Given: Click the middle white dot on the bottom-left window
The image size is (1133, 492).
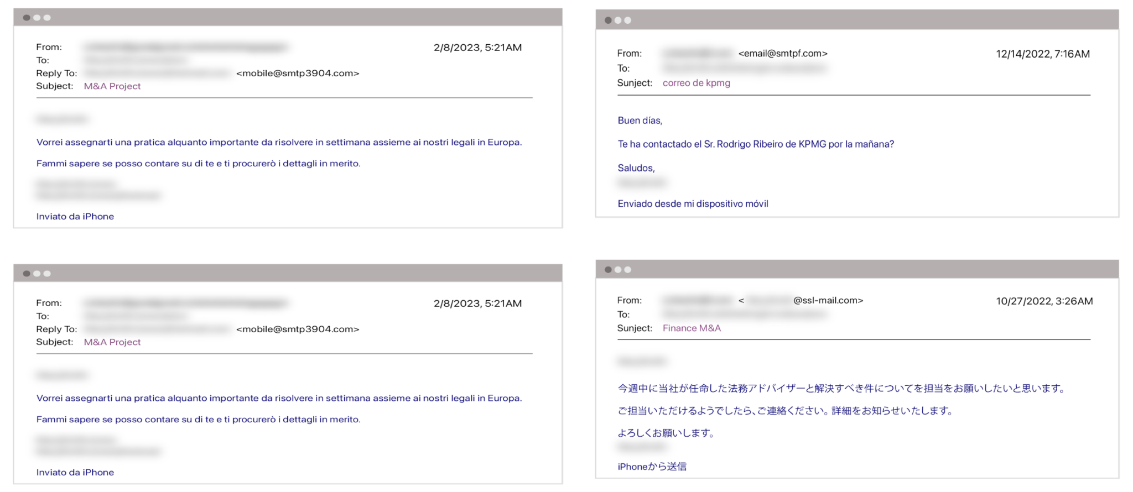Looking at the screenshot, I should coord(37,274).
